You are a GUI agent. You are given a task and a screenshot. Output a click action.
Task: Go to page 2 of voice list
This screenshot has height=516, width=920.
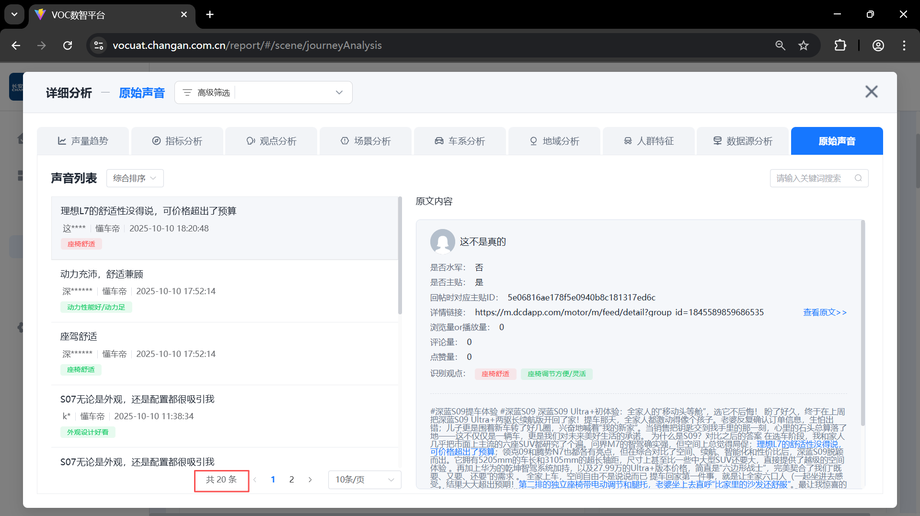pyautogui.click(x=291, y=480)
